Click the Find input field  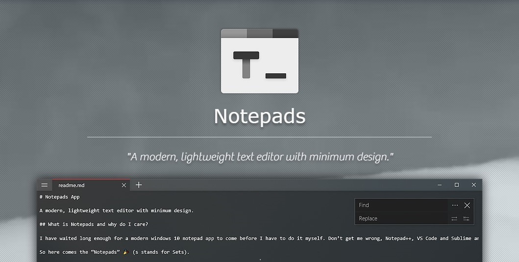[402, 205]
